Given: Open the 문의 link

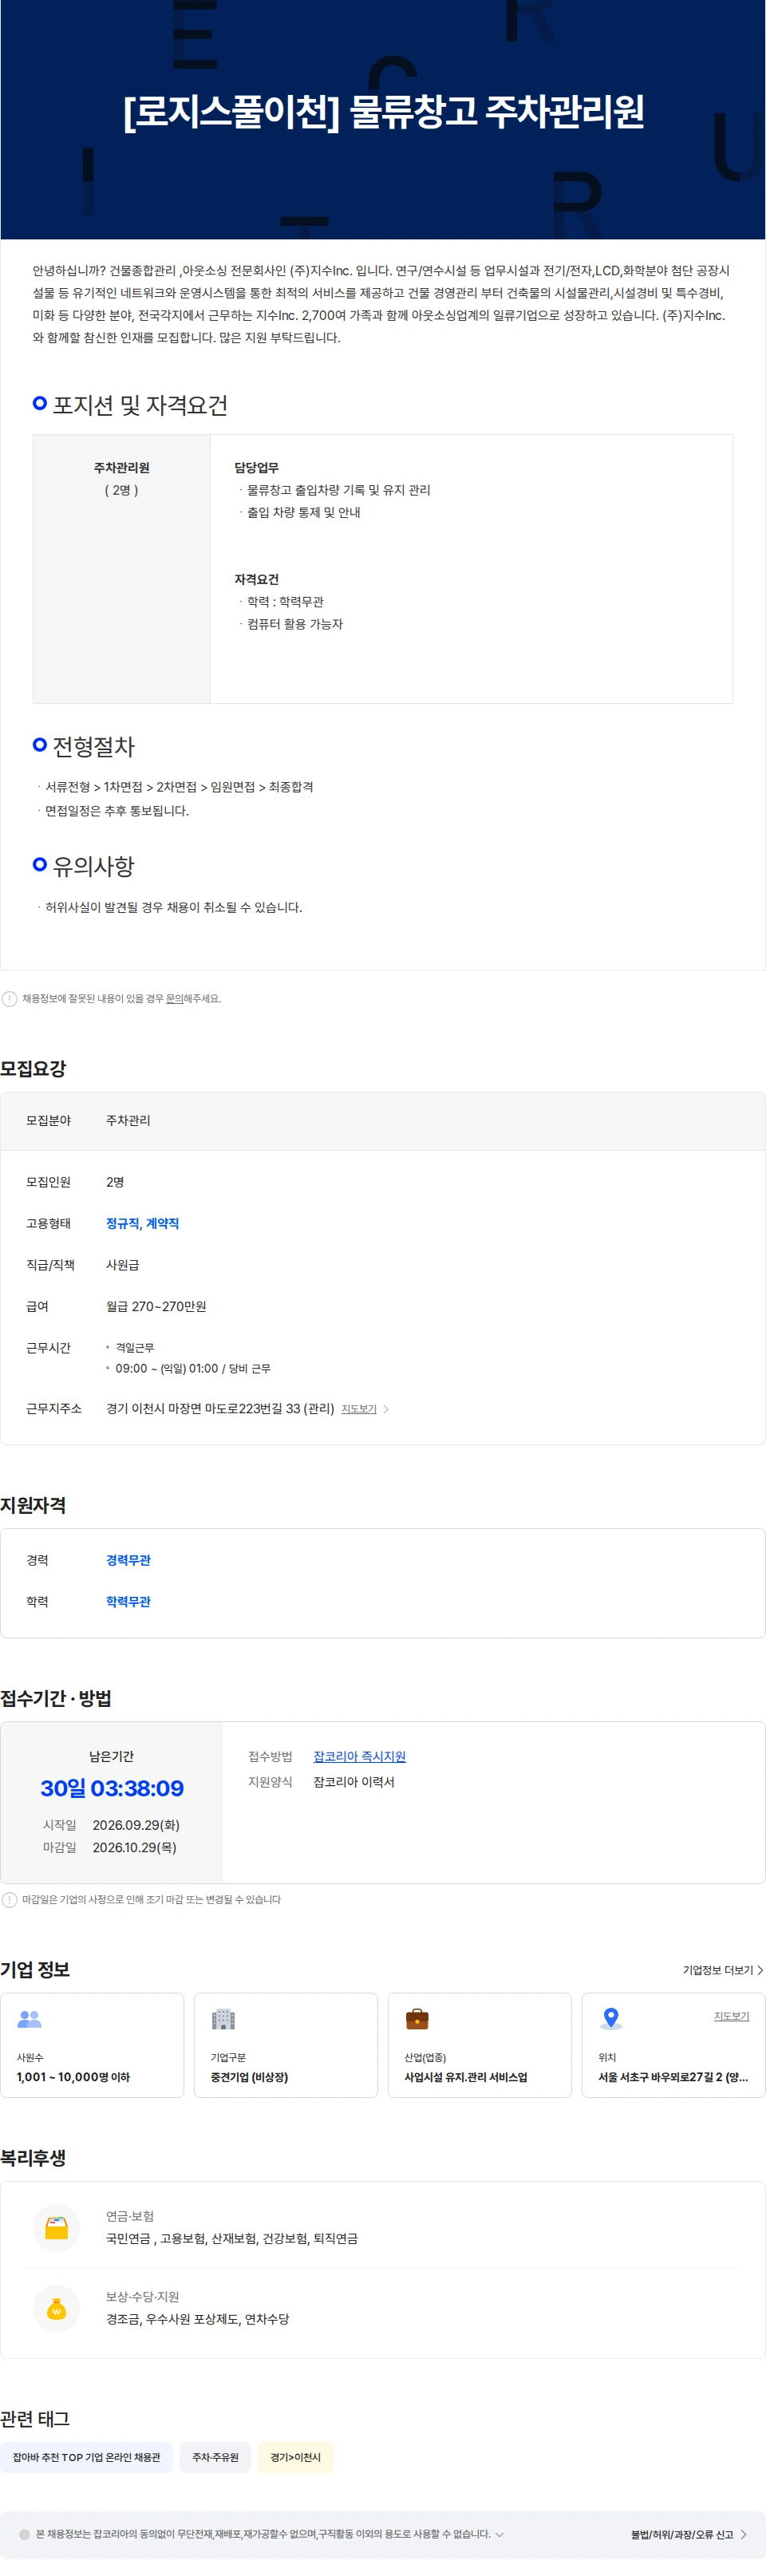Looking at the screenshot, I should coord(174,998).
